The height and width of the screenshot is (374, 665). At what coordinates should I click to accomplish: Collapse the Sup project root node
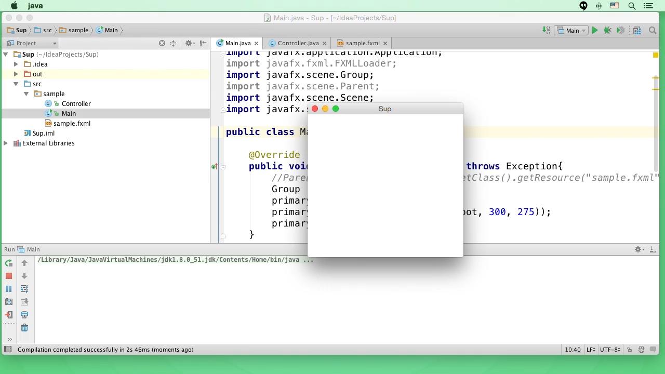click(6, 55)
